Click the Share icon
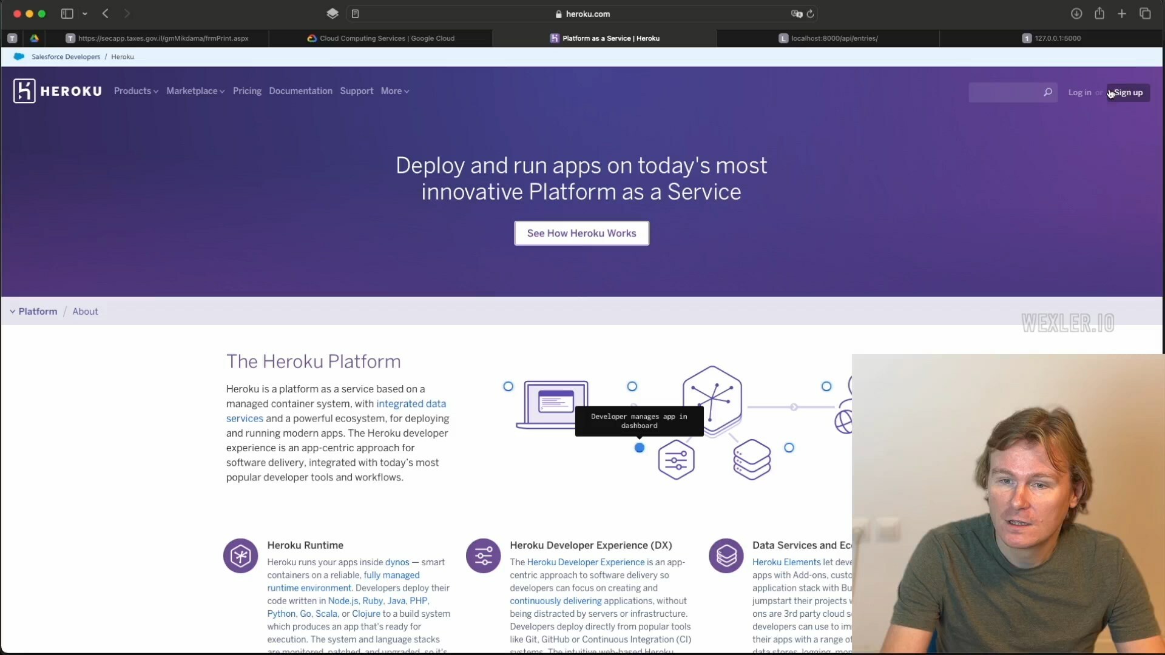The image size is (1165, 655). [1099, 13]
